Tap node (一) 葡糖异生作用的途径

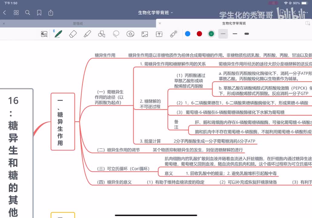click(x=109, y=97)
